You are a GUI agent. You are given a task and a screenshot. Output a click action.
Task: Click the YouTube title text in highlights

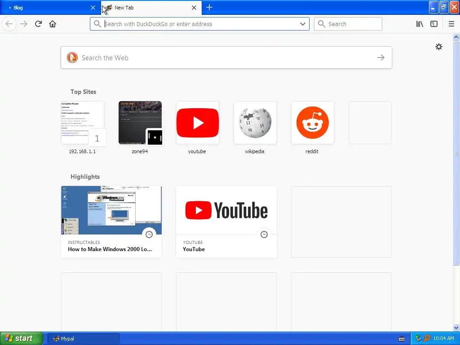tap(194, 249)
